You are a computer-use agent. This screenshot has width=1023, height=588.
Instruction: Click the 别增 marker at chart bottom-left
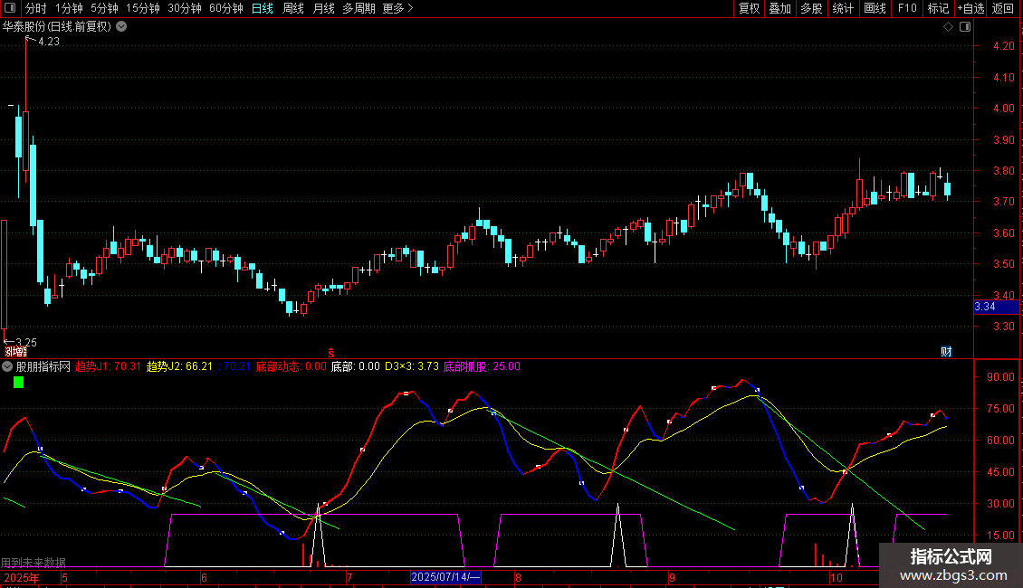click(x=15, y=352)
